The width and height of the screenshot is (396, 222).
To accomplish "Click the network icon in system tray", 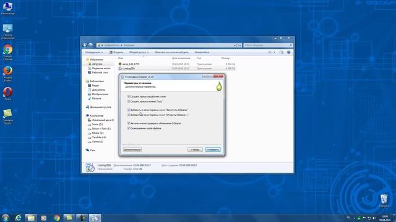I will click(369, 218).
